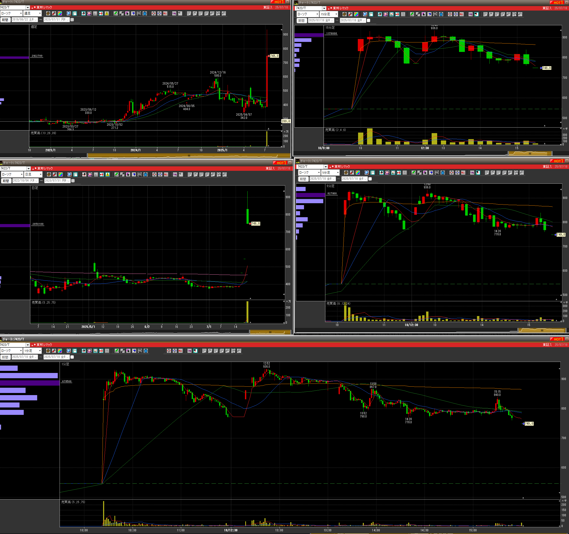The image size is (569, 534).
Task: Open the 5分足 timeframe dropdown
Action: tap(331, 173)
